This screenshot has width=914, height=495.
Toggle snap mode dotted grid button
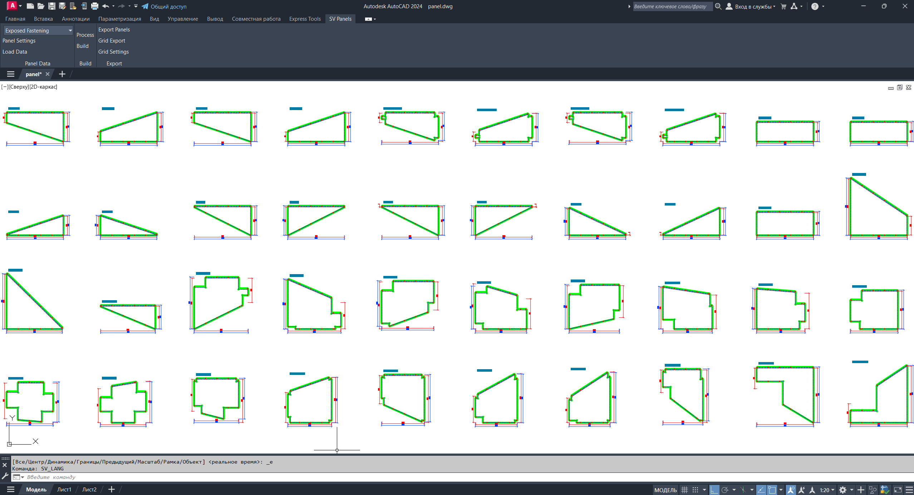(695, 490)
